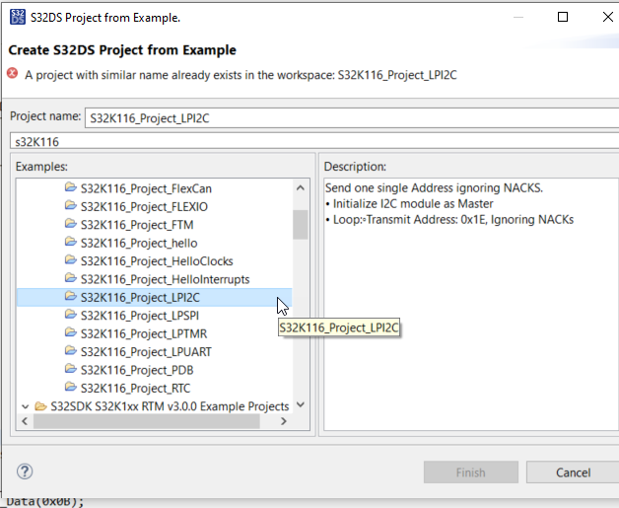This screenshot has width=619, height=508.
Task: Click folder icon of S32K116_Project_LPTMR
Action: (x=71, y=332)
